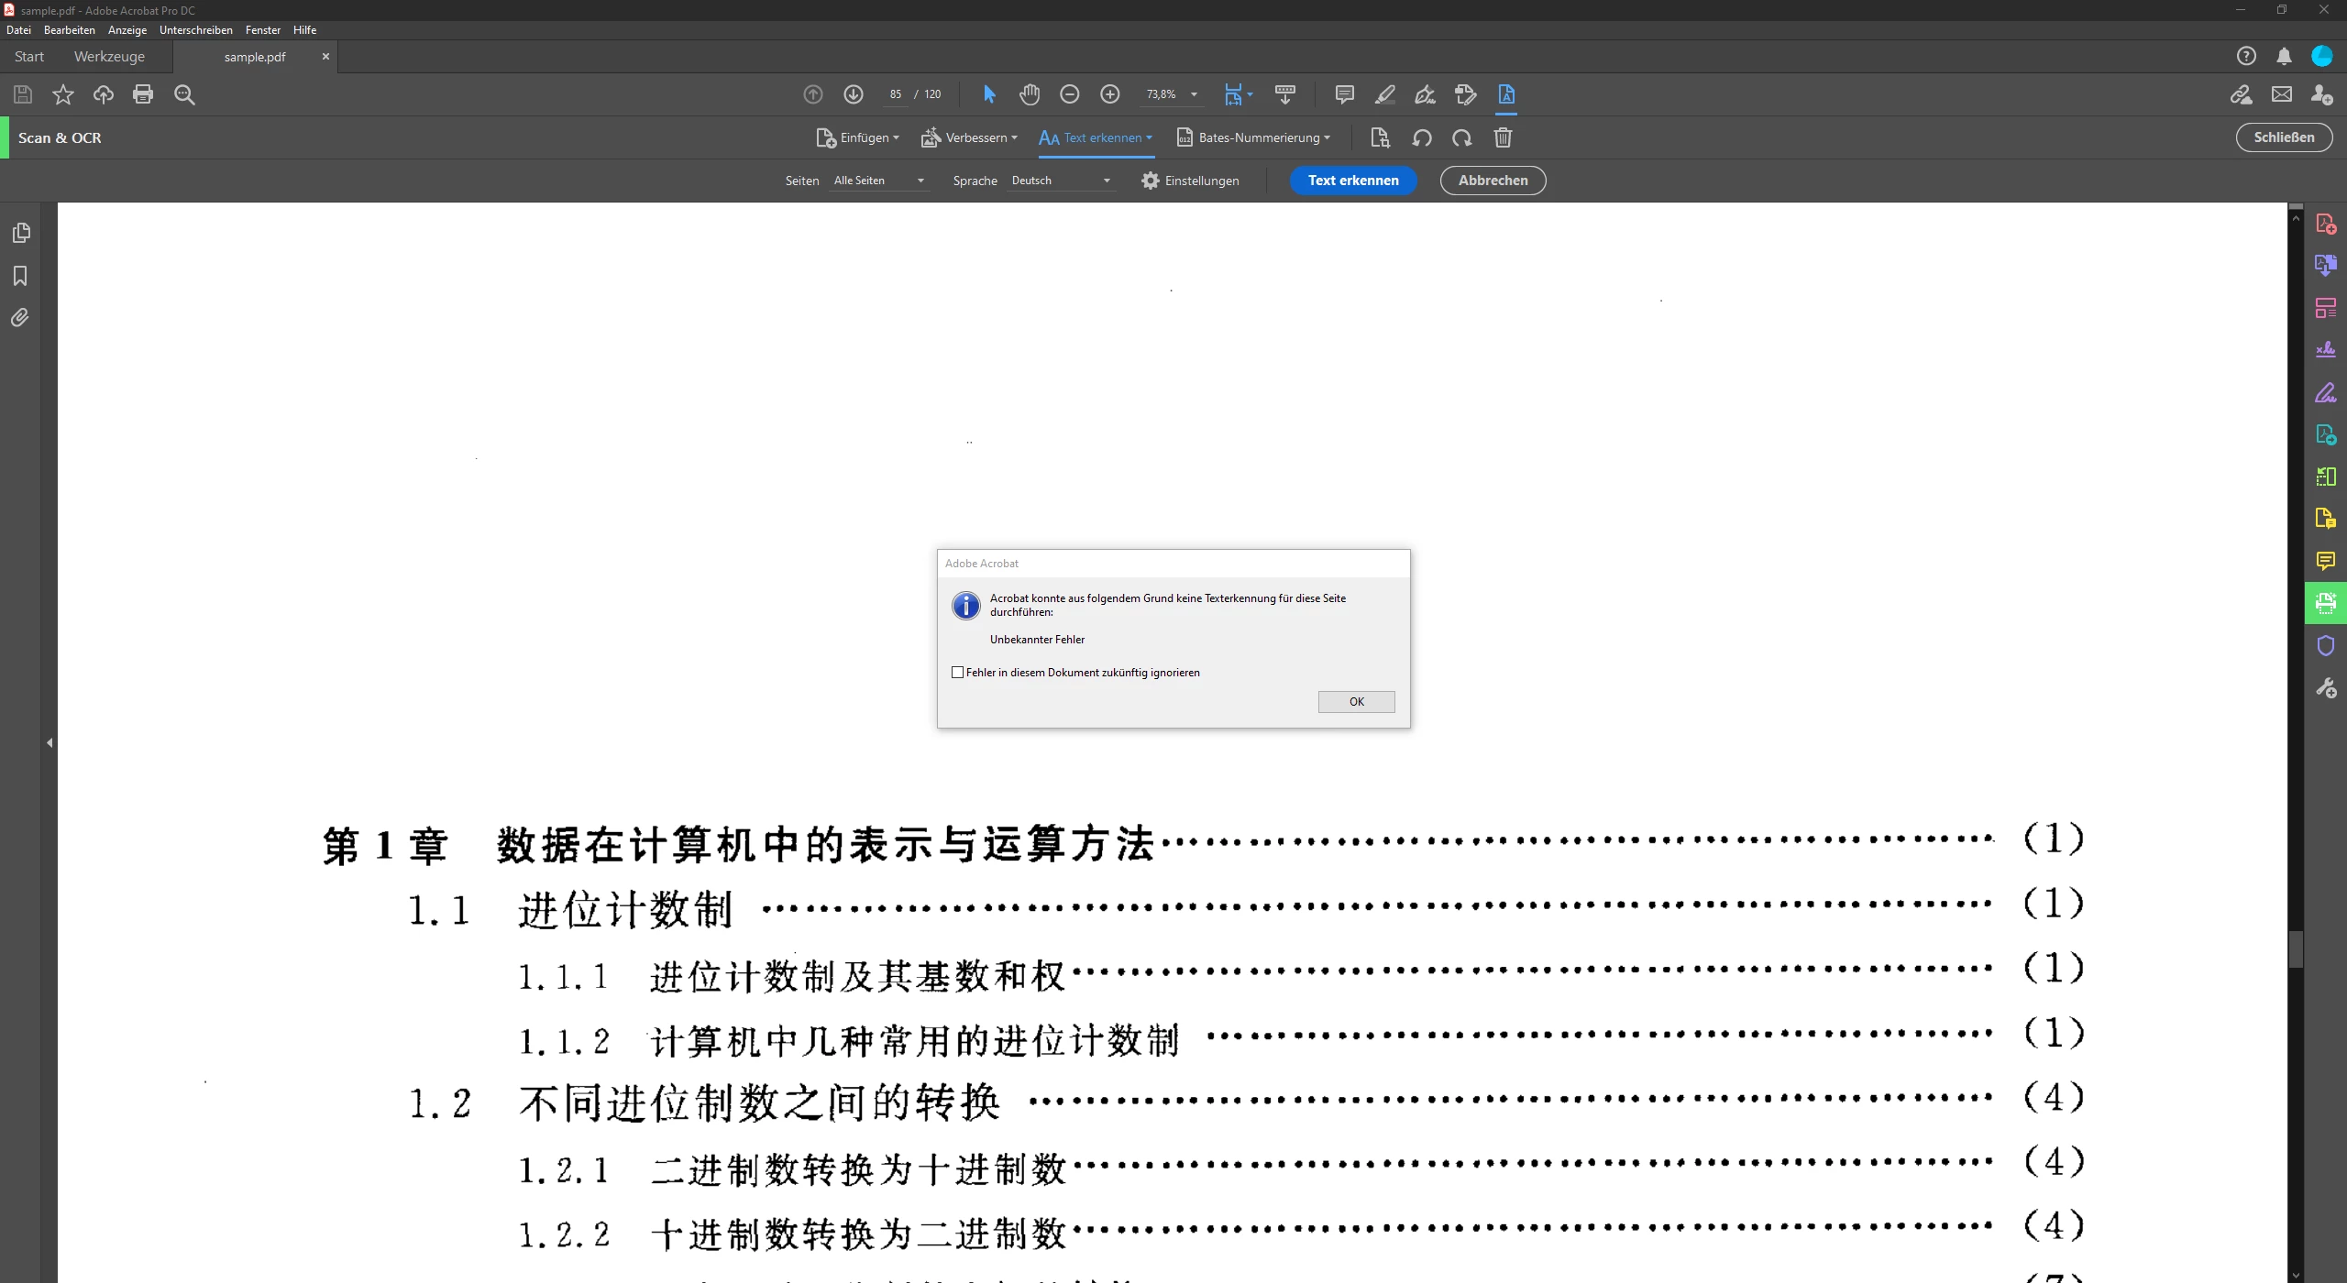Image resolution: width=2347 pixels, height=1283 pixels.
Task: Open the attachments paperclip panel
Action: pyautogui.click(x=21, y=318)
